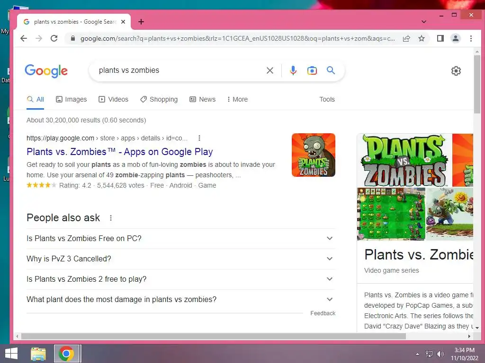Open a new tab with the plus icon

pos(141,22)
